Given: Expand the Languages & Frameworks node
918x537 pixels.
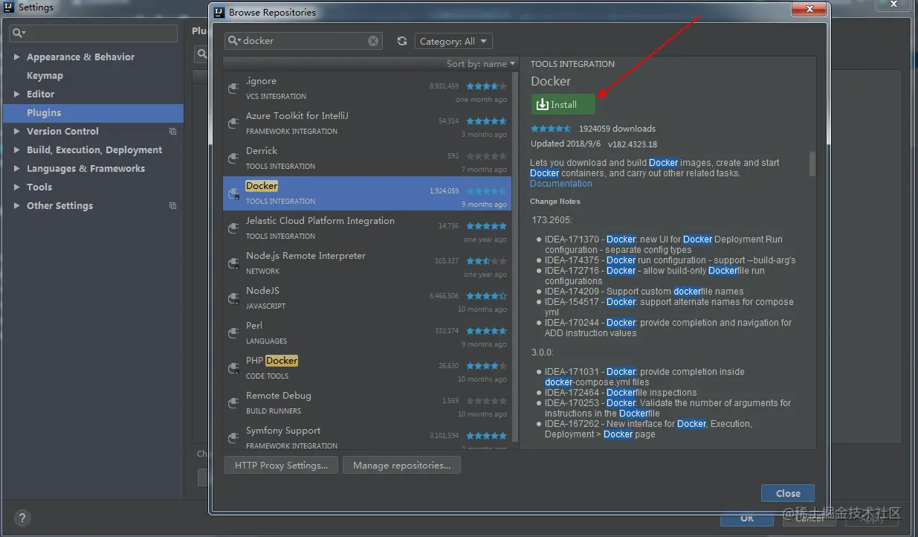Looking at the screenshot, I should click(16, 169).
